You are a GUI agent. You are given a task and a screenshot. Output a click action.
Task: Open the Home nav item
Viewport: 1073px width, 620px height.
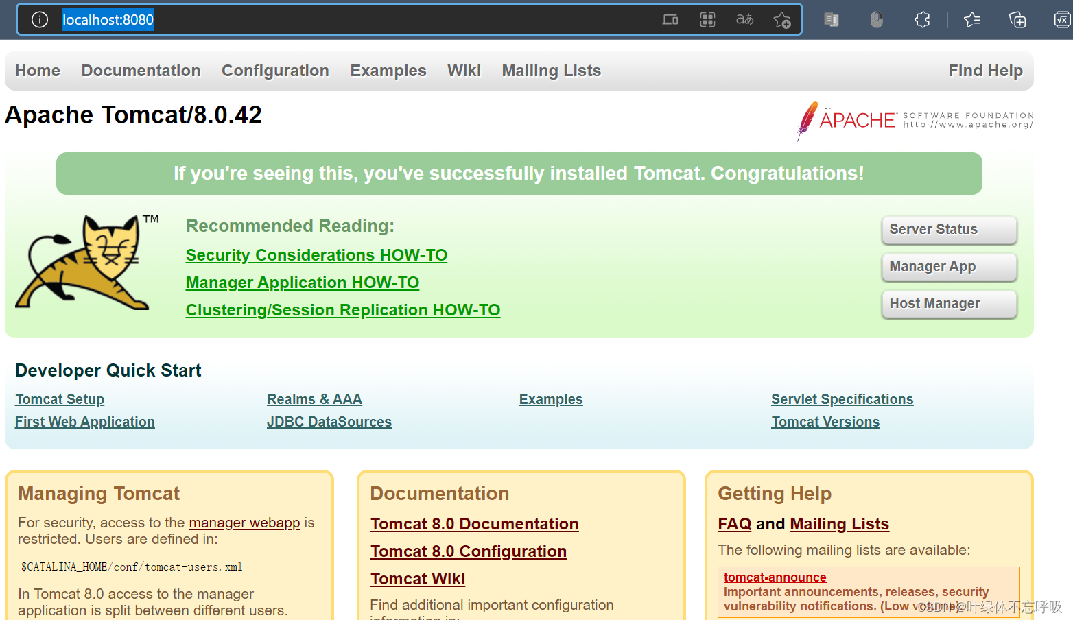pos(38,71)
